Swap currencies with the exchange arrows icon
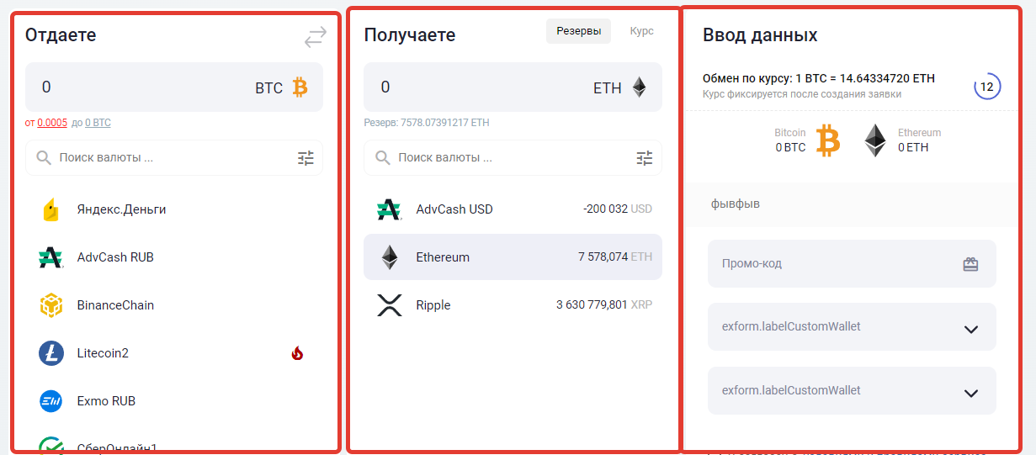The height and width of the screenshot is (455, 1036). pos(316,37)
